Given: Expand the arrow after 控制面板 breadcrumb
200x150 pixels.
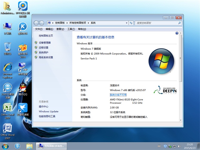Looking at the screenshot, I should point(67,23).
